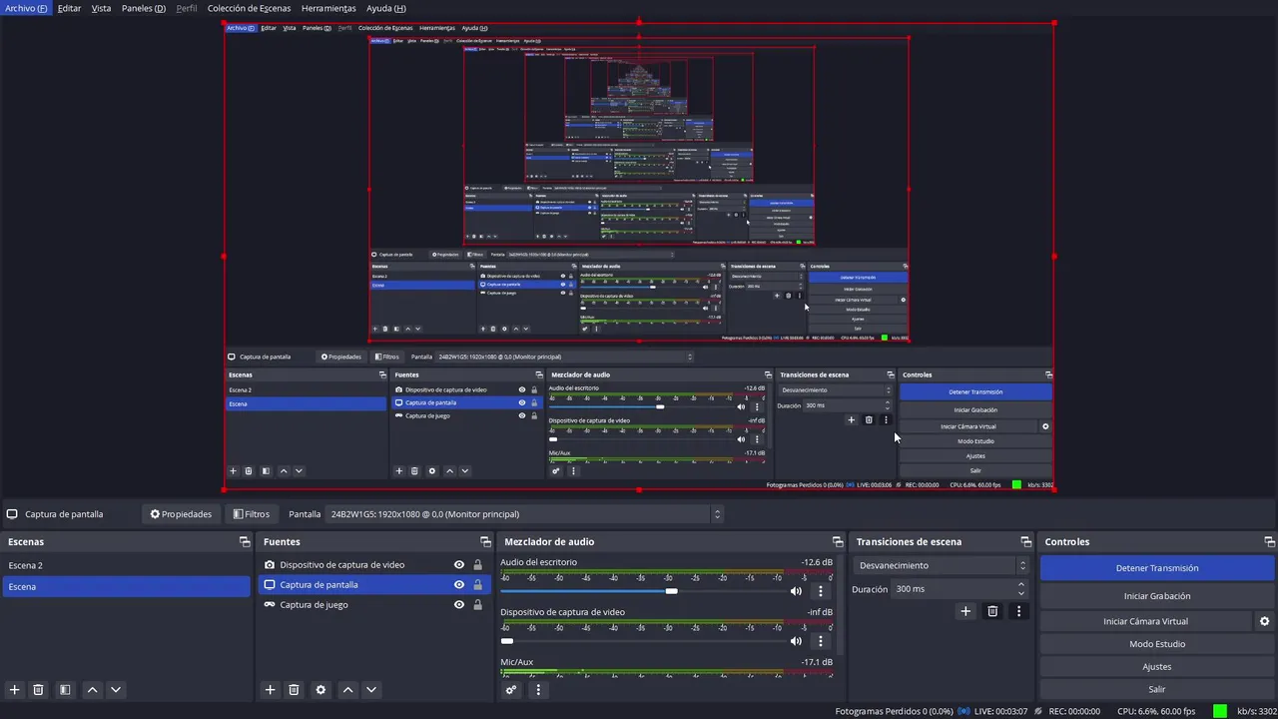Open Archivo menu
This screenshot has height=719, width=1278.
click(26, 8)
